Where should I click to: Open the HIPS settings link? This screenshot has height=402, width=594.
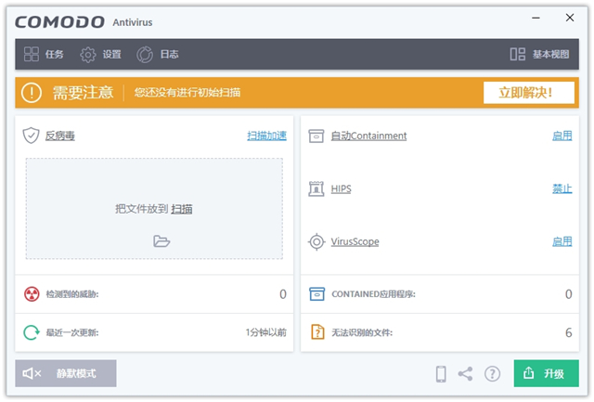(x=341, y=188)
